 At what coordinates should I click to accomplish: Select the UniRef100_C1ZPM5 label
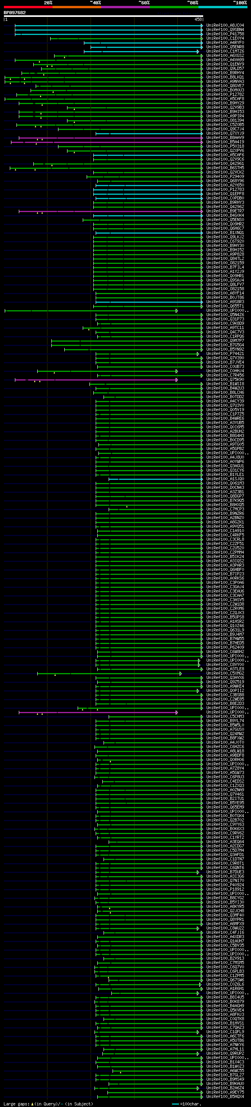[x=225, y=976]
